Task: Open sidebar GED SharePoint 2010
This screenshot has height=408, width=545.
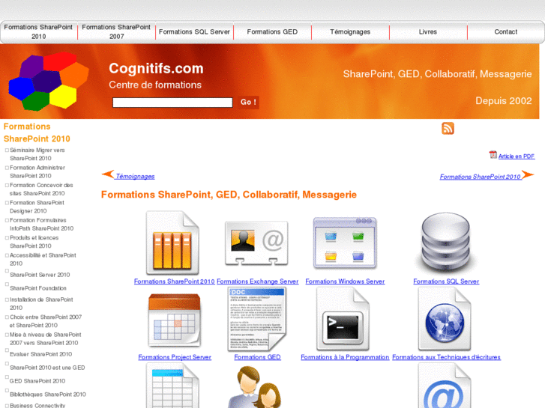Action: [x=37, y=381]
